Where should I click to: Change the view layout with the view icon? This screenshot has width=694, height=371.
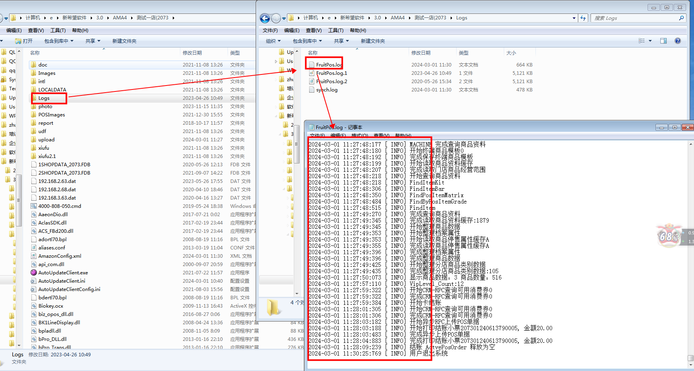click(x=642, y=41)
